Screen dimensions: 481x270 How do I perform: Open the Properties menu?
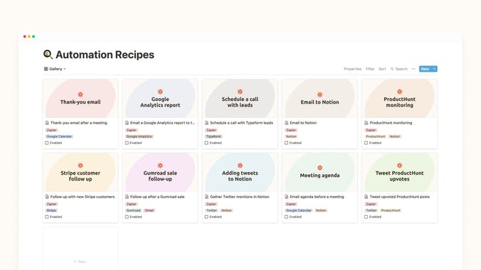(x=352, y=69)
